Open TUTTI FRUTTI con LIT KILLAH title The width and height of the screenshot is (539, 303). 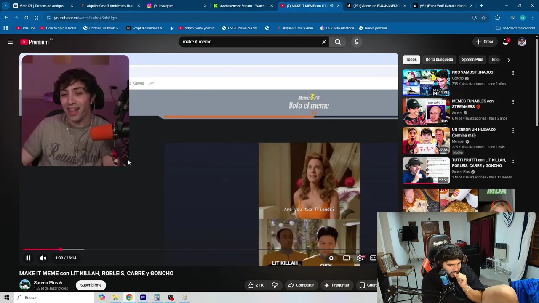(479, 163)
